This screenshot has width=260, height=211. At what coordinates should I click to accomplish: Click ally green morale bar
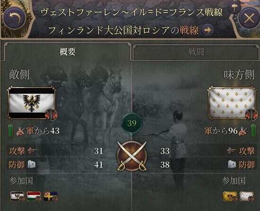pyautogui.click(x=253, y=131)
